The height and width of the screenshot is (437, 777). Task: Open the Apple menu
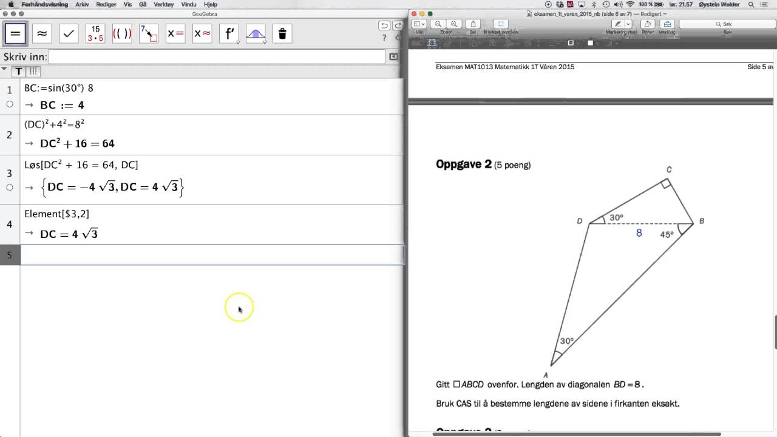coord(10,4)
